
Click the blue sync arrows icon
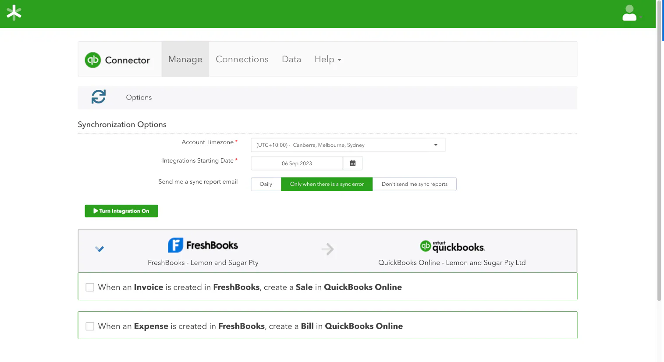pyautogui.click(x=99, y=97)
